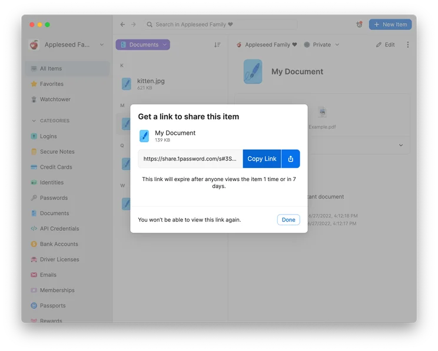The image size is (438, 351).
Task: Click the Appleseed apple account avatar
Action: 34,45
